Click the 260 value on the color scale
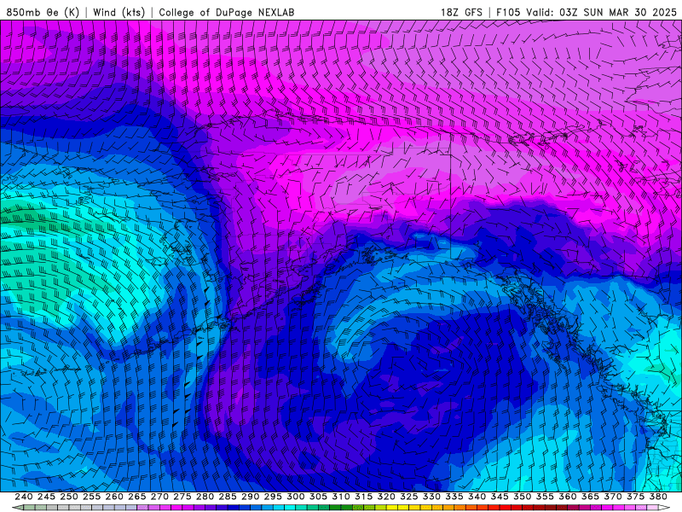Screen dimensions: 682x512 click(114, 497)
